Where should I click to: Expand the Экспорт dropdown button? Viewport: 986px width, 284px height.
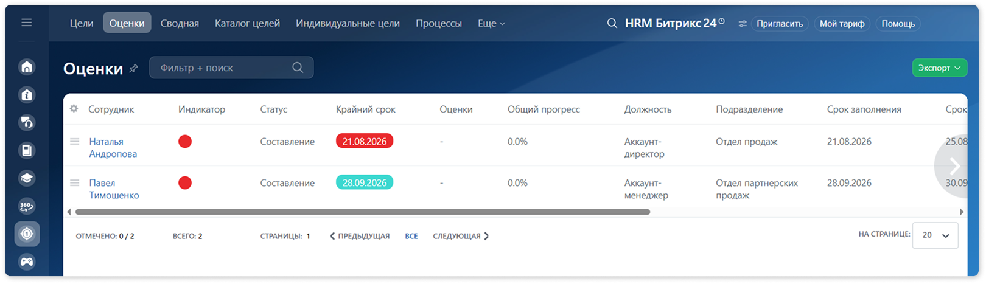[939, 68]
